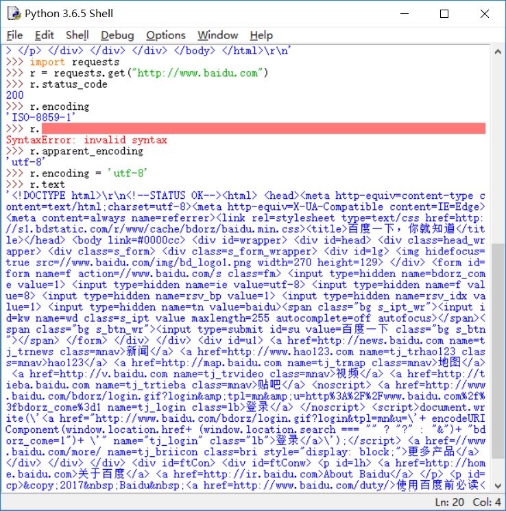Open the Shell menu
This screenshot has width=506, height=511.
(x=77, y=35)
